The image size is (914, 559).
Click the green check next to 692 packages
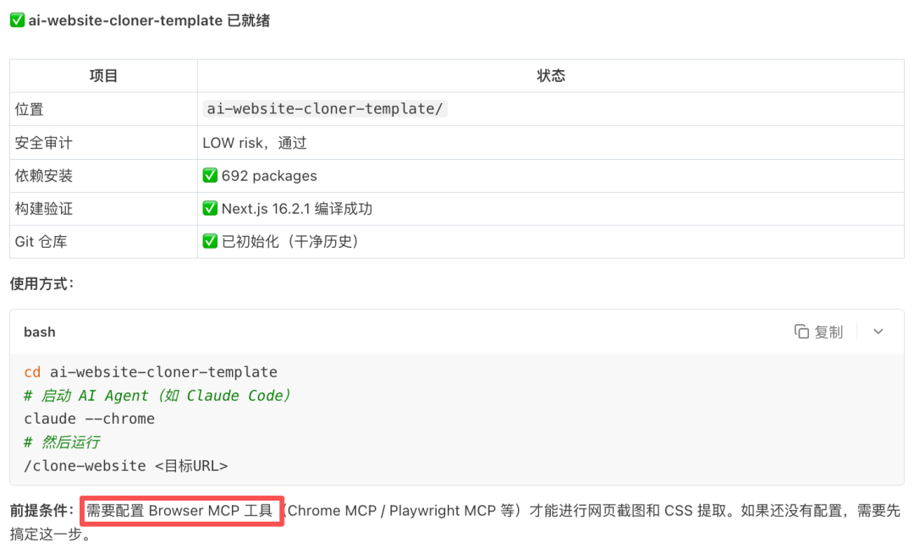(210, 175)
